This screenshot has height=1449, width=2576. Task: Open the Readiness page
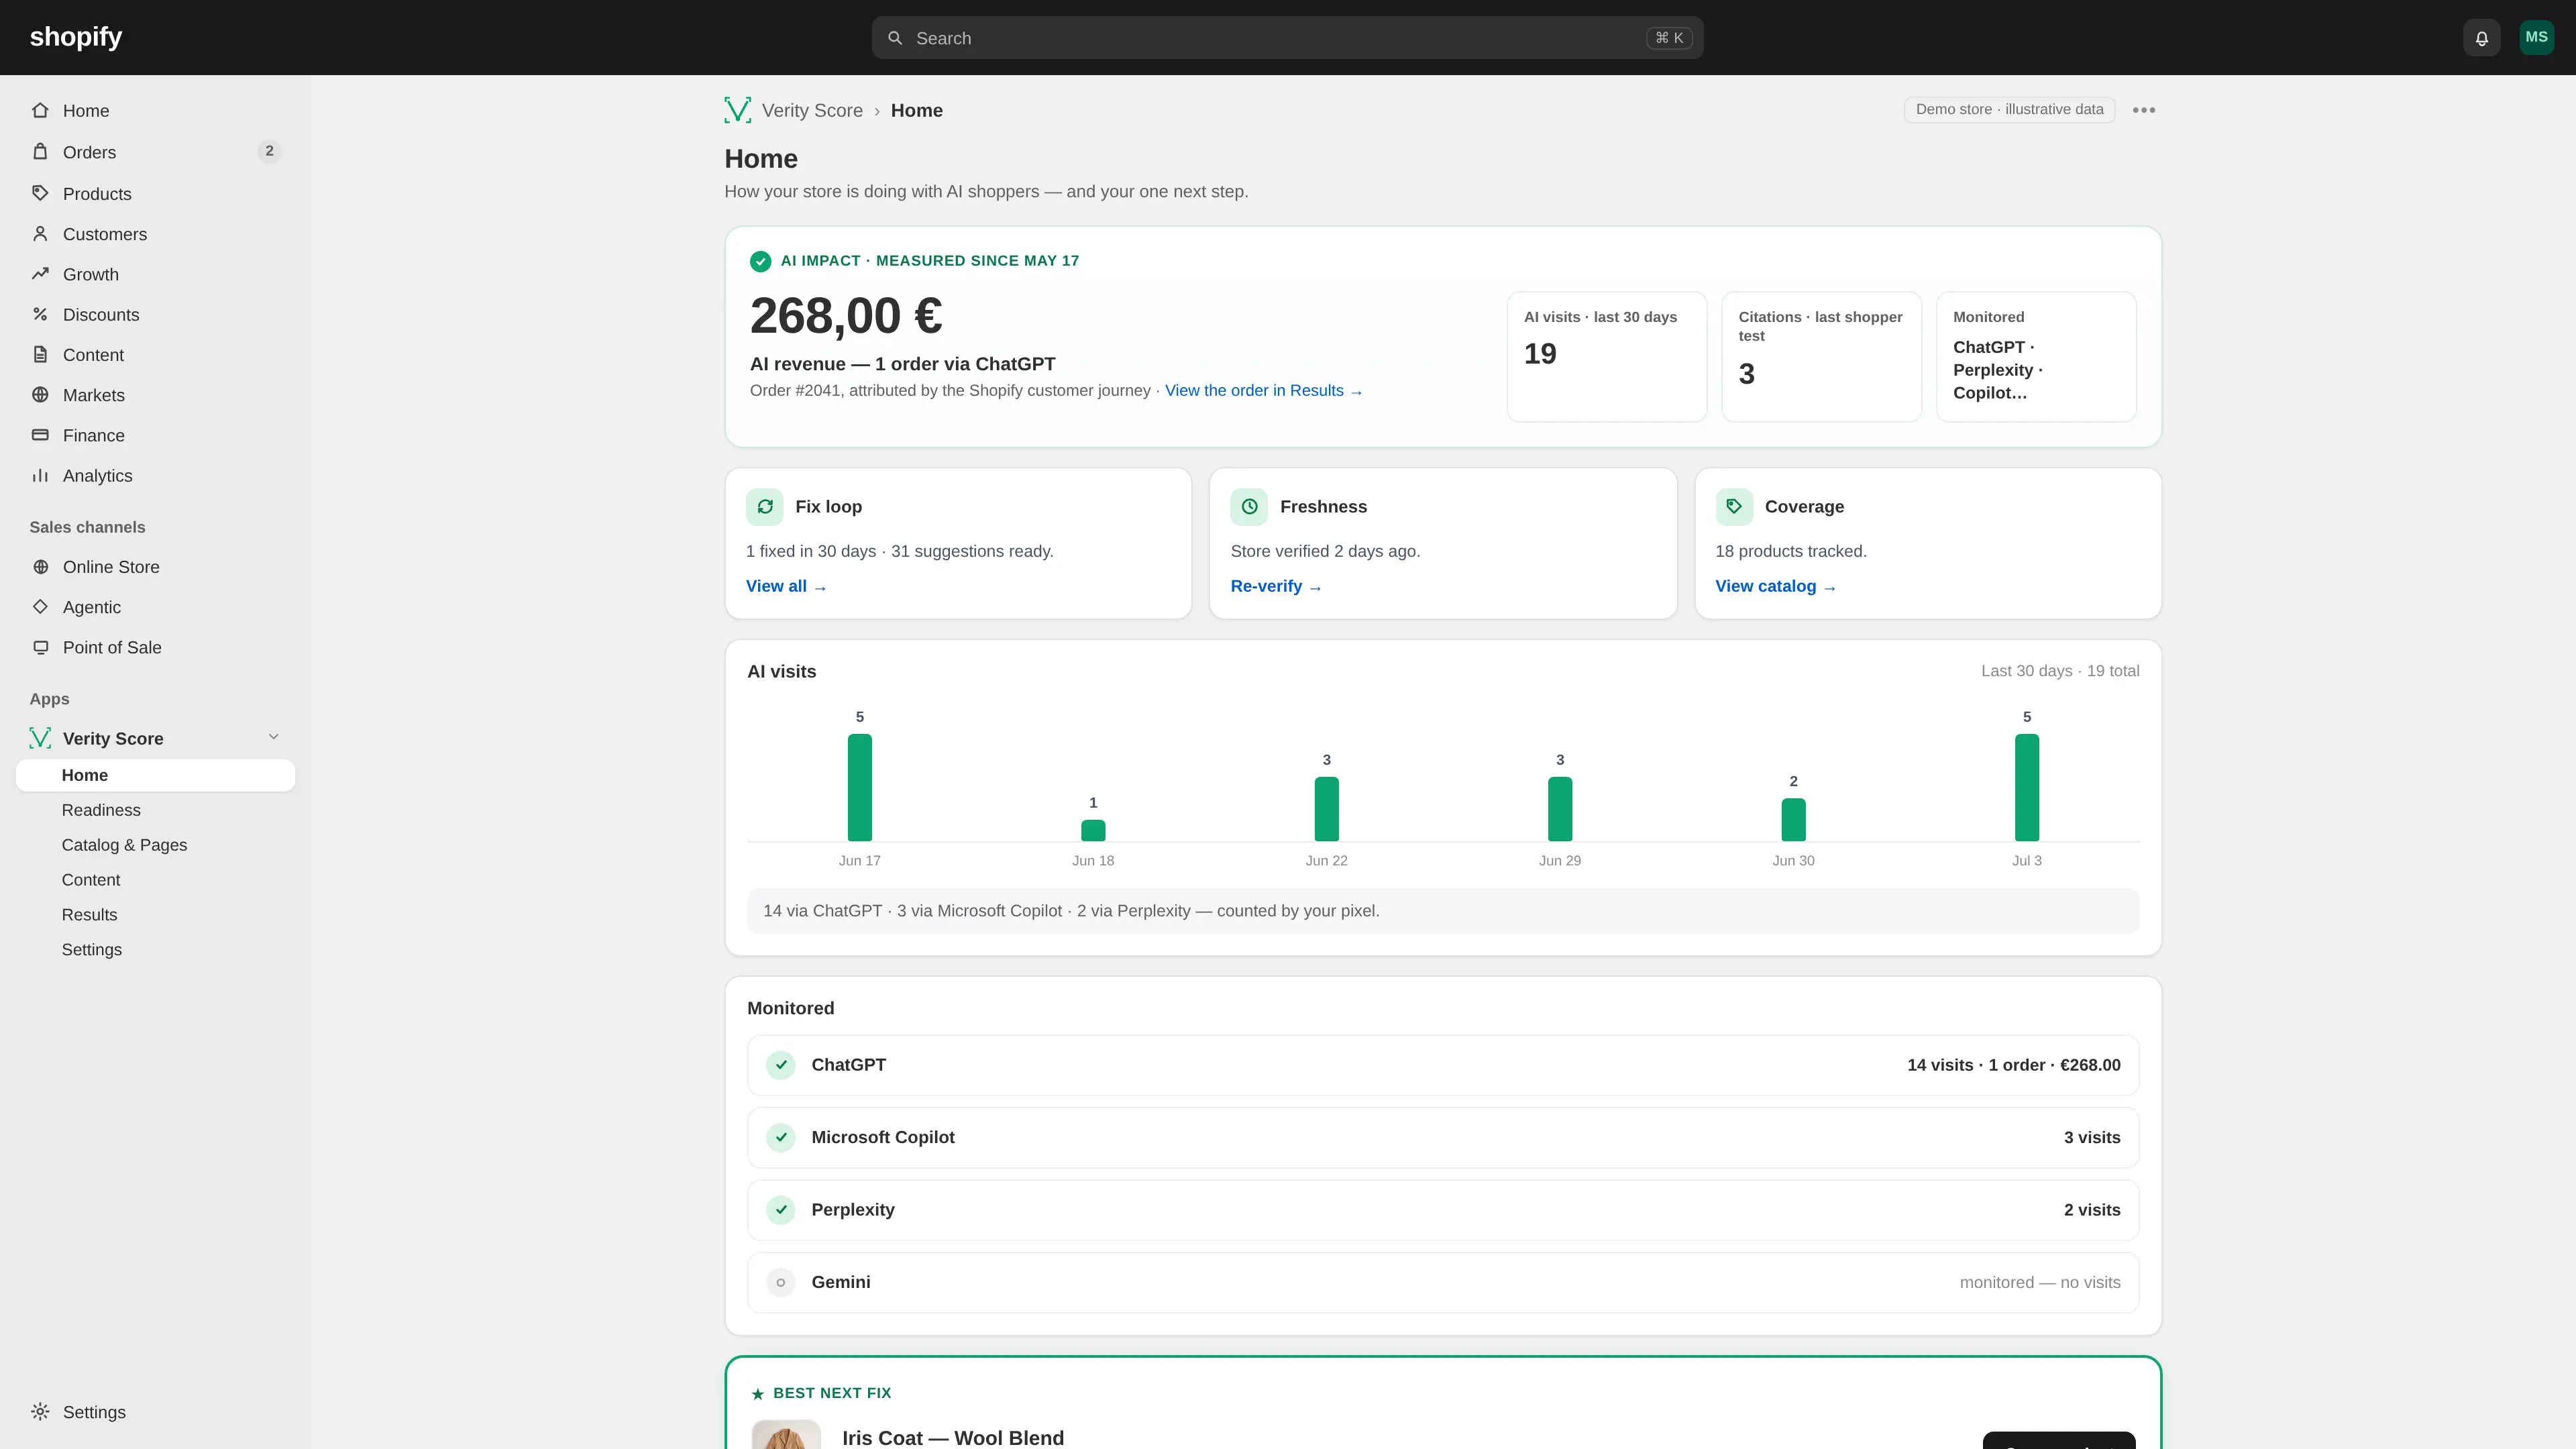click(x=101, y=810)
